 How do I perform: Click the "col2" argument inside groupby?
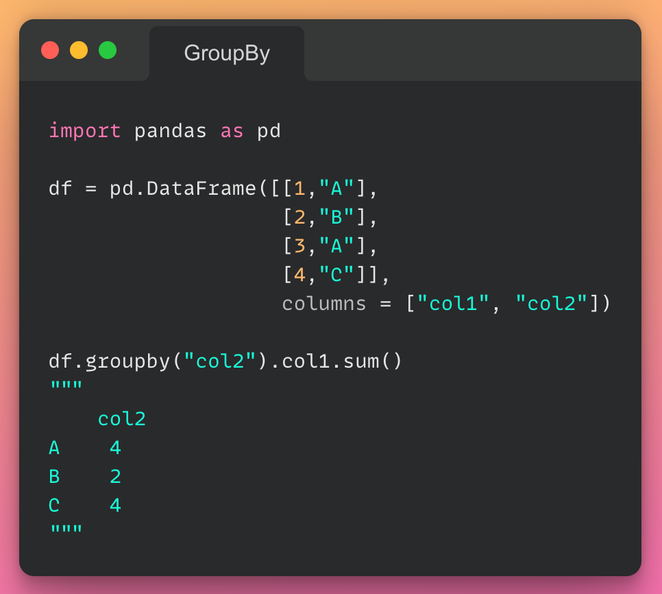tap(220, 361)
